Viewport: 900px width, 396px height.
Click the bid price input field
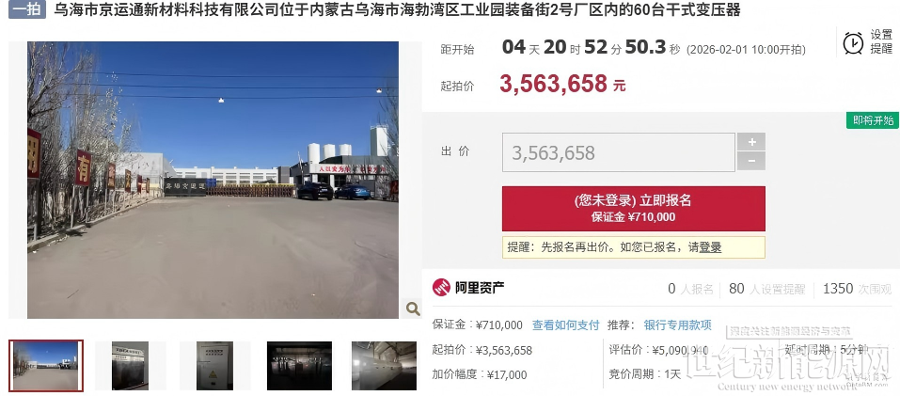(x=618, y=152)
